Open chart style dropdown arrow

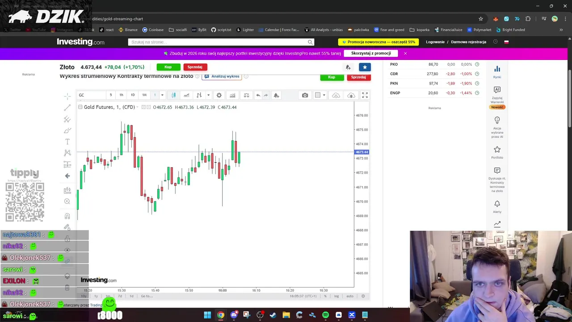tap(208, 95)
